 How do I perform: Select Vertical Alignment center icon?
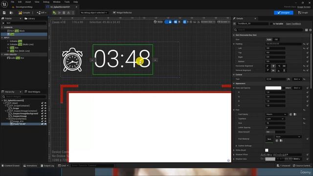click(x=273, y=70)
